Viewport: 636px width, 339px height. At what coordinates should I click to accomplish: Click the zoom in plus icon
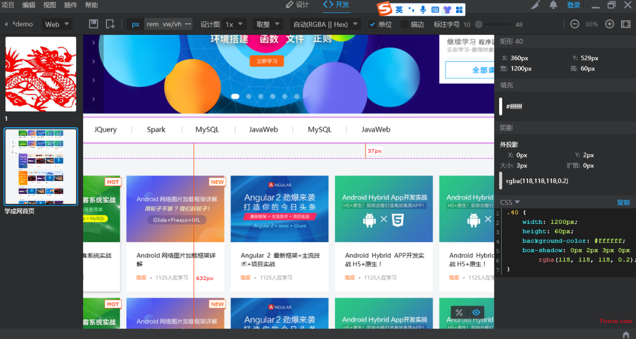[609, 24]
